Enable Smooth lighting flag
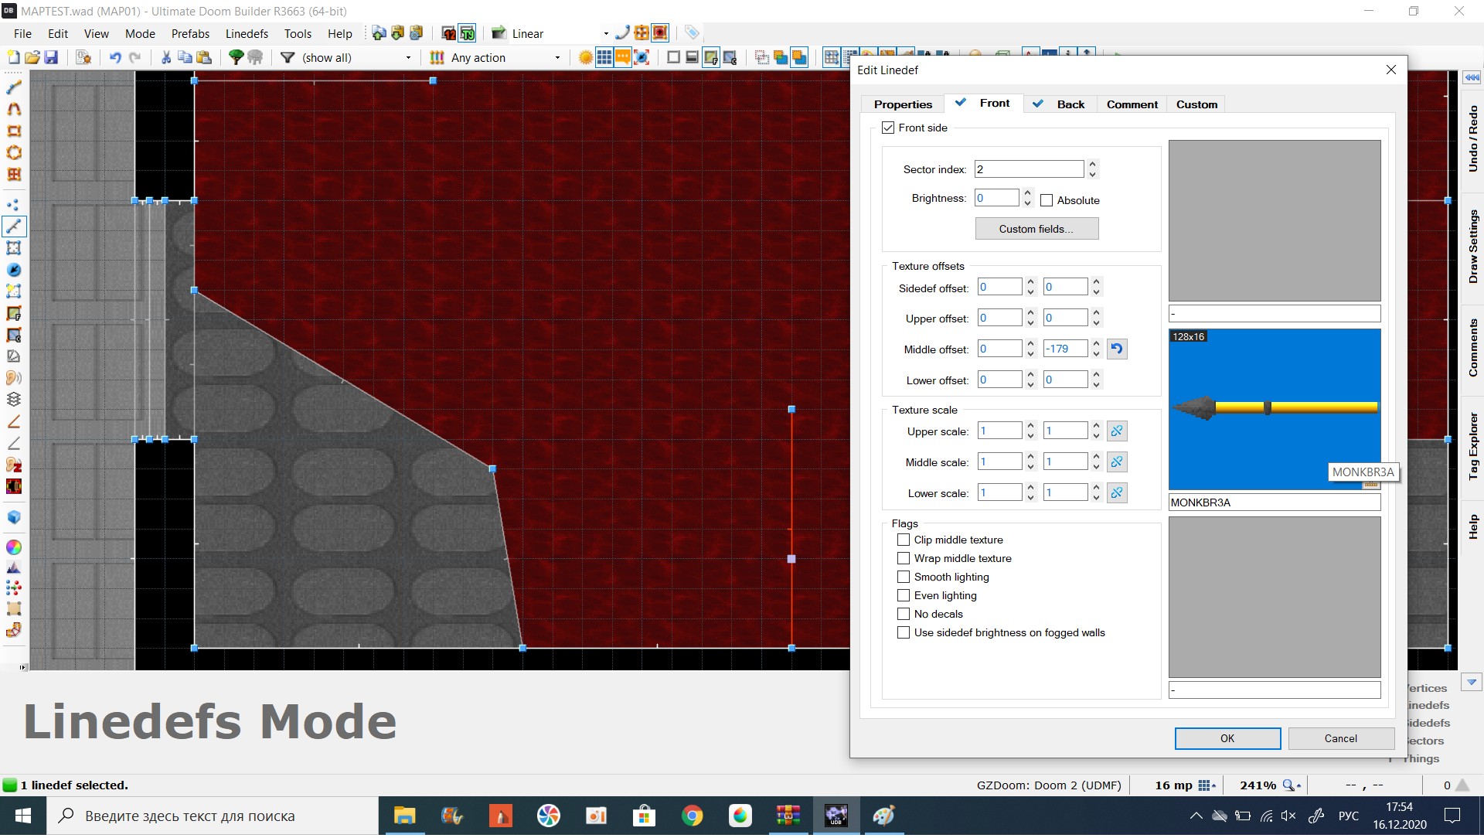1484x838 pixels. click(904, 577)
